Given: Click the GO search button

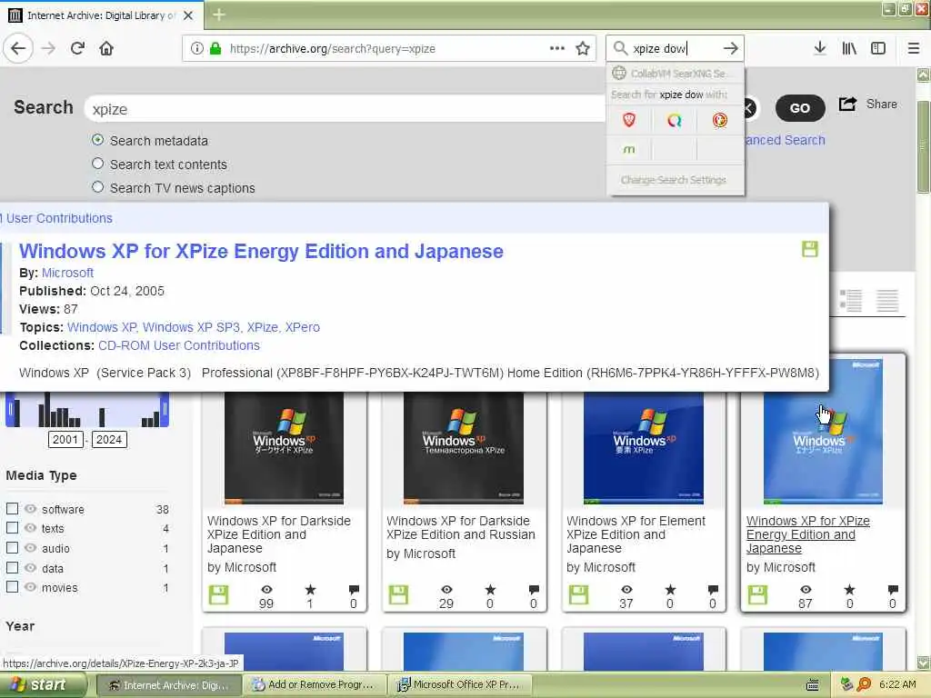Looking at the screenshot, I should (x=800, y=108).
